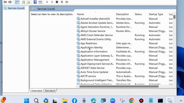Sort by the Description column header
The width and height of the screenshot is (184, 103).
coord(122,14)
